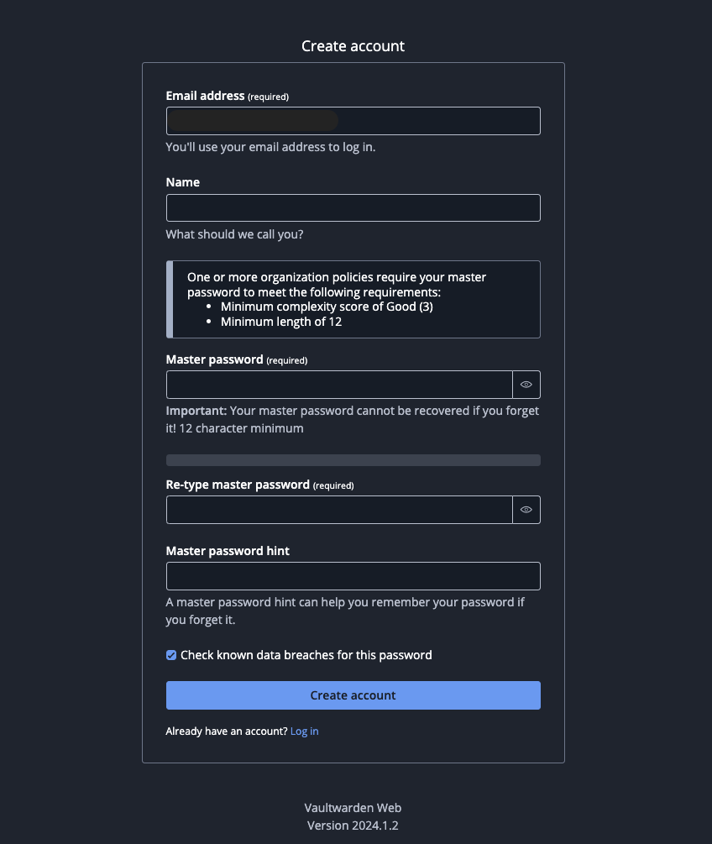Click the password strength progress bar
Screen dimensions: 712x844
click(353, 460)
